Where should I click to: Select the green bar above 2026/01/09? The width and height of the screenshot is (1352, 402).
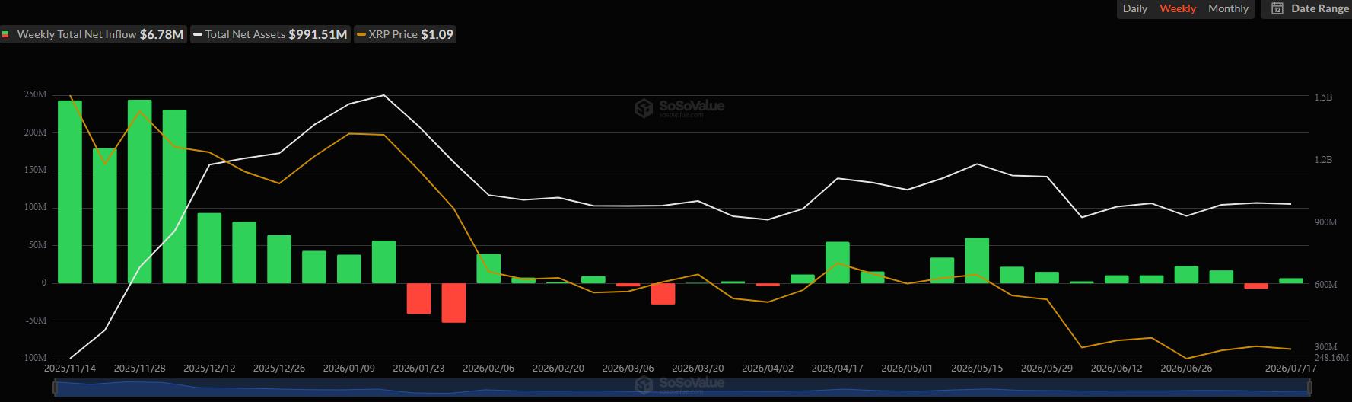click(x=349, y=269)
